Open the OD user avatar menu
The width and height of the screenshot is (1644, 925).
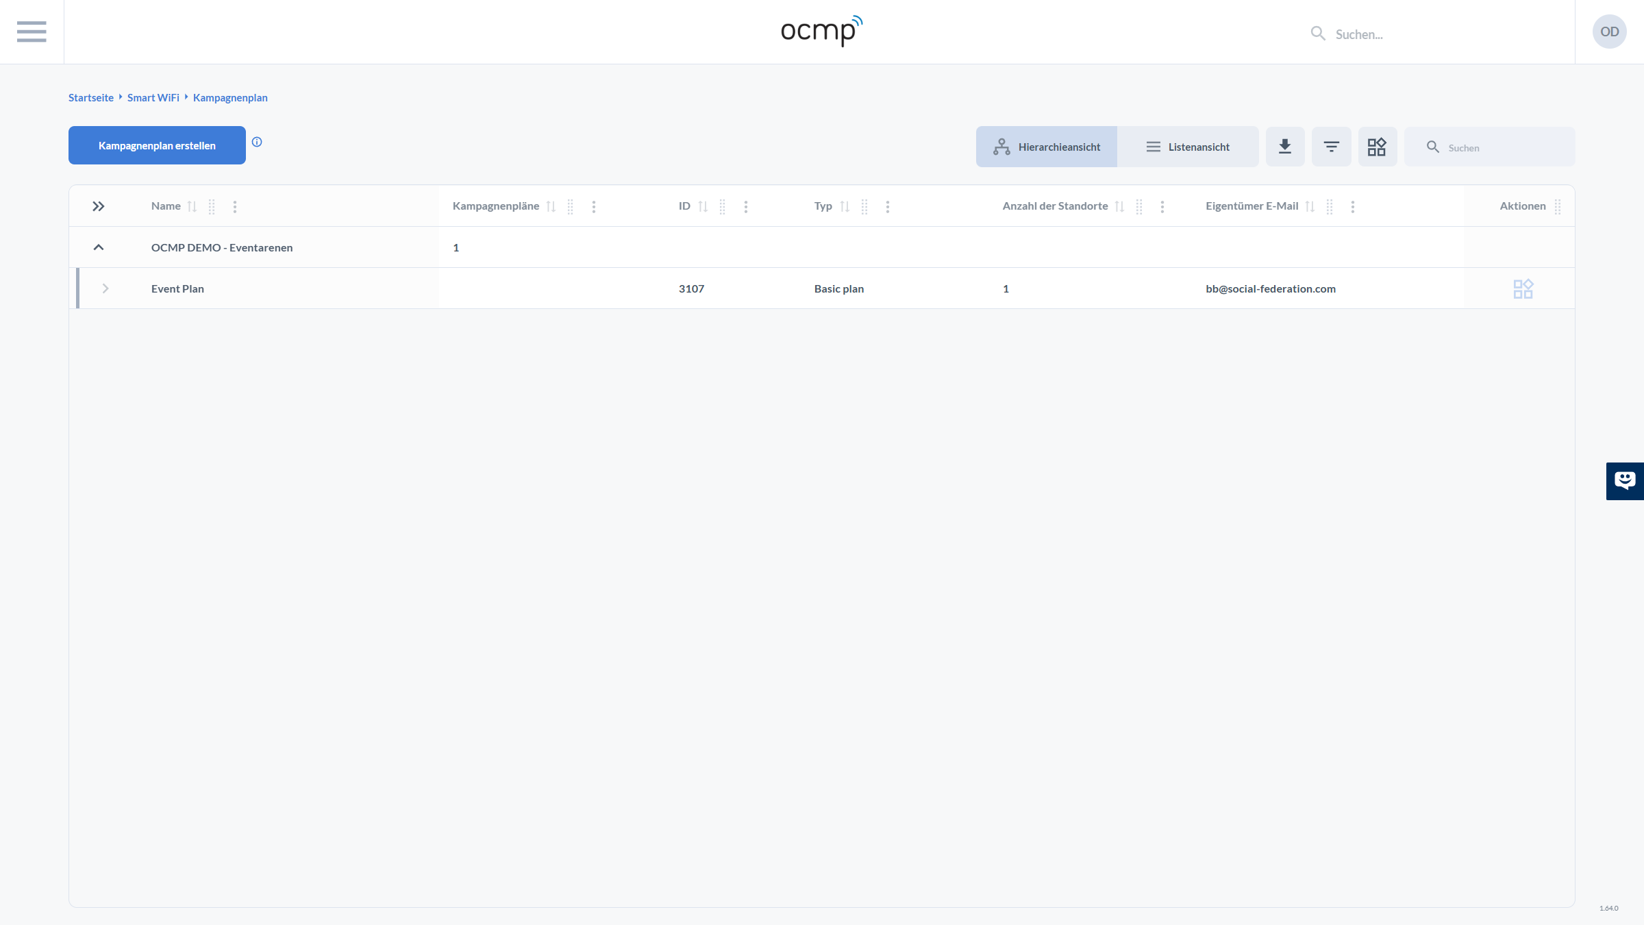1609,32
